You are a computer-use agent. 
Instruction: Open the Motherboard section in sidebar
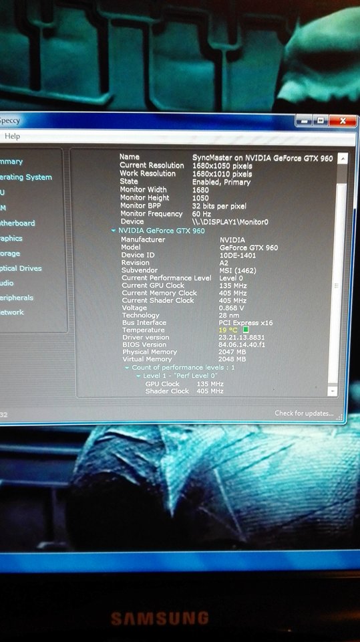point(17,223)
